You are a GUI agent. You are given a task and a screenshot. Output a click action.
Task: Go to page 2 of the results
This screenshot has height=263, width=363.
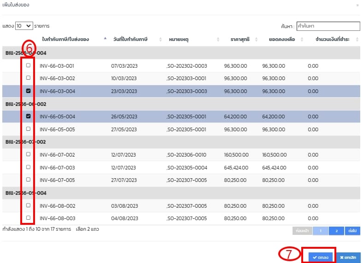coord(336,229)
